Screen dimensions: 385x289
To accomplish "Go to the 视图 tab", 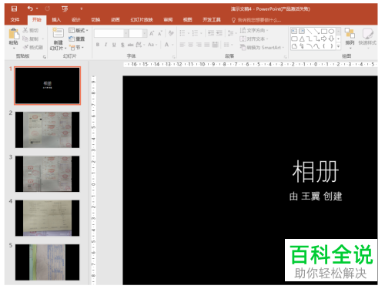I will [187, 20].
